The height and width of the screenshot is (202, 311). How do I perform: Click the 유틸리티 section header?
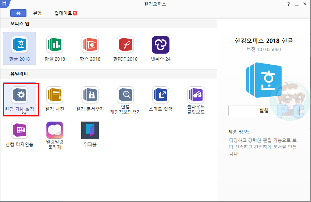point(19,74)
